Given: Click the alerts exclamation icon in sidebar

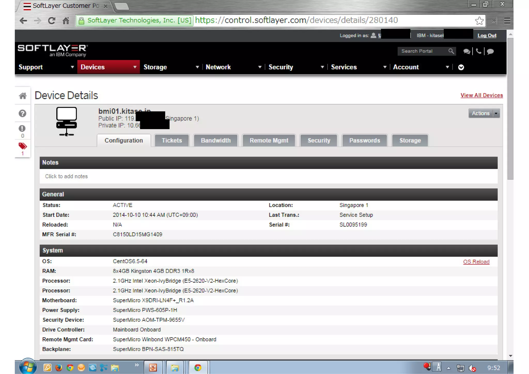Looking at the screenshot, I should tap(22, 128).
